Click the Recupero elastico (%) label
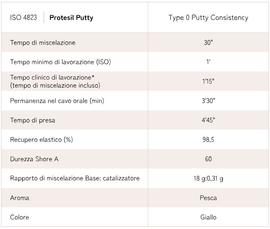The image size is (270, 229). (x=42, y=139)
